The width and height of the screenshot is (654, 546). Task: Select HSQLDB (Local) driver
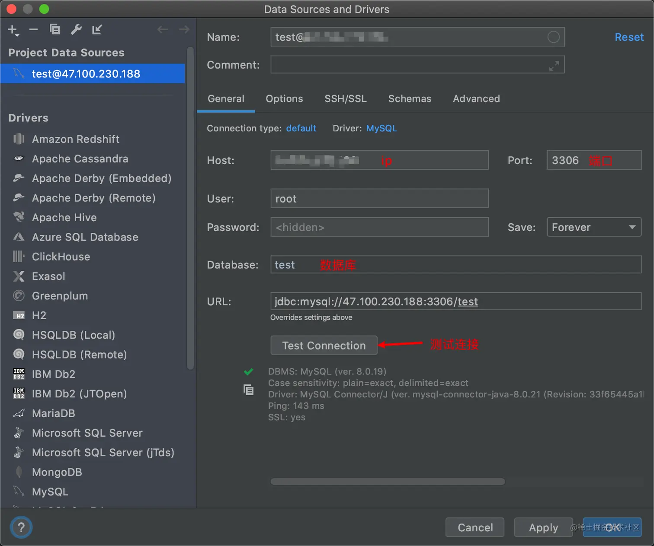[74, 335]
